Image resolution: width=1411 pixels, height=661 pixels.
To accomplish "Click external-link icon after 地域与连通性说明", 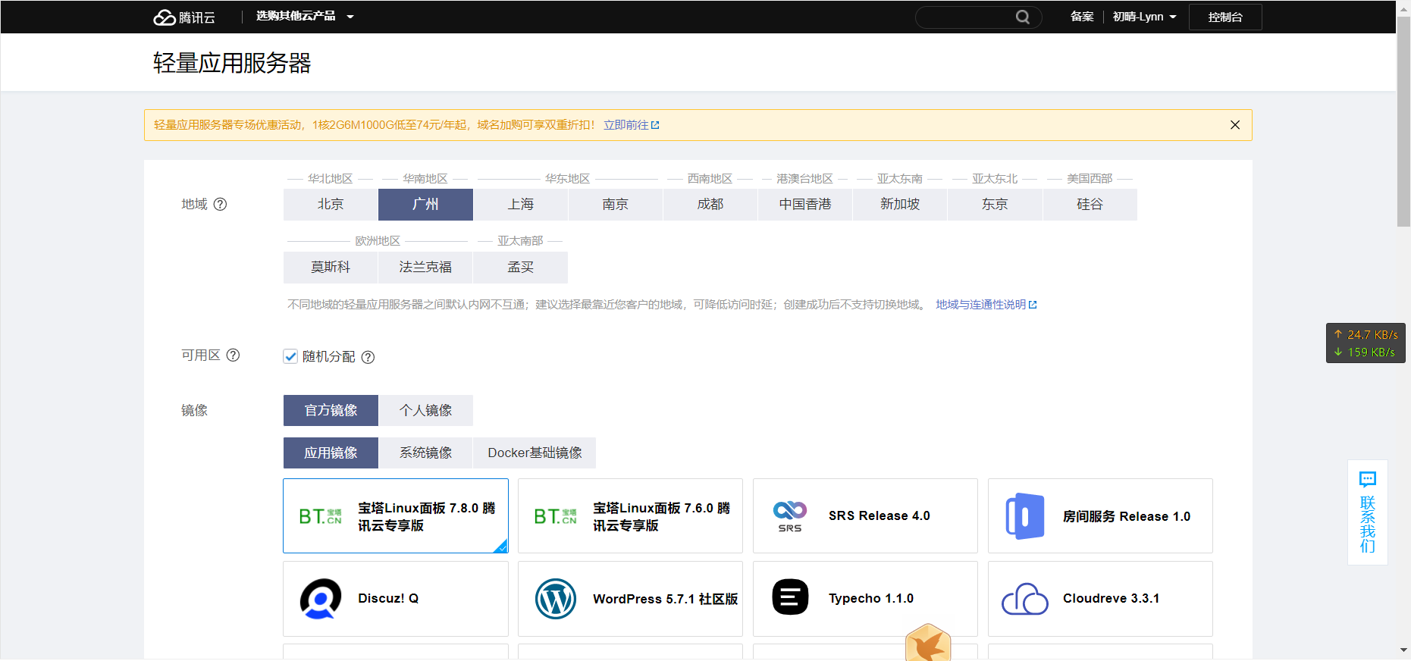I will tap(1033, 305).
